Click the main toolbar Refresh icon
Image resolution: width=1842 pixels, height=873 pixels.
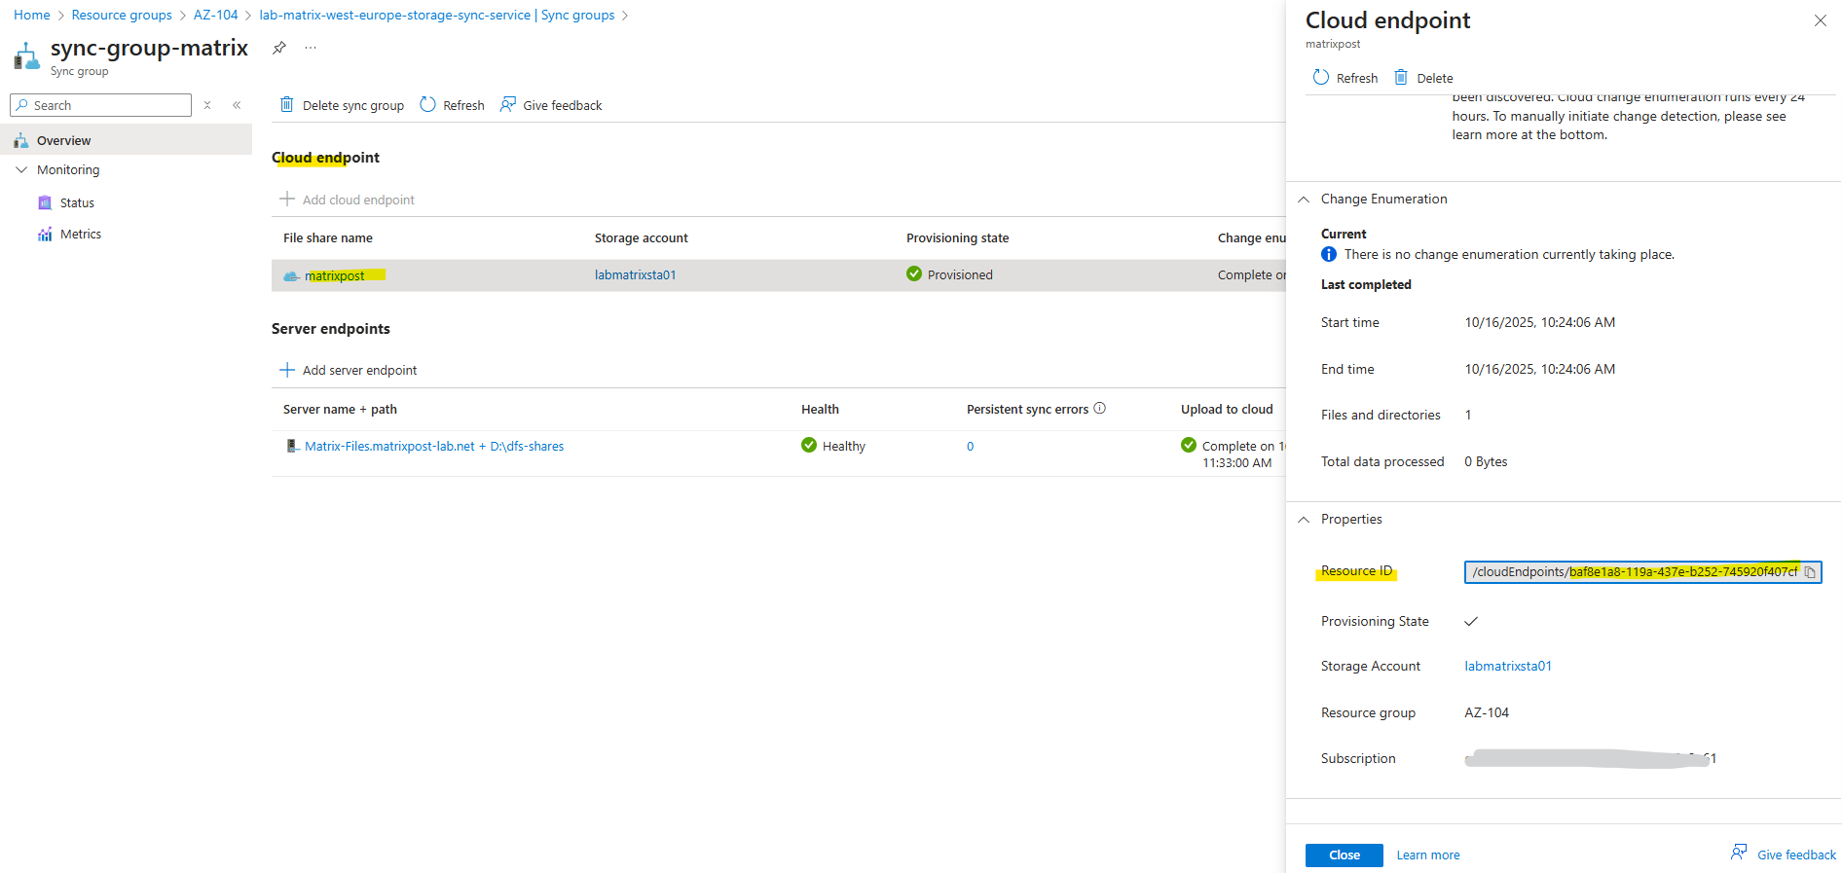(427, 104)
